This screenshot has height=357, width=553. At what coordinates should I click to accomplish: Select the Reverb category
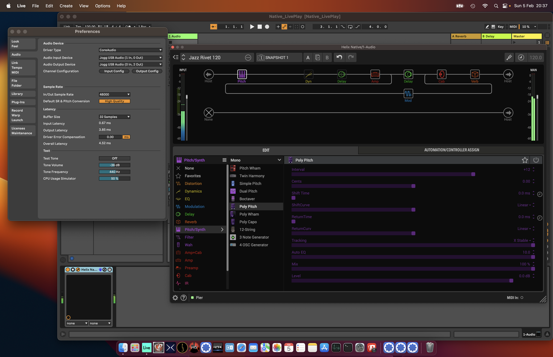tap(200, 222)
